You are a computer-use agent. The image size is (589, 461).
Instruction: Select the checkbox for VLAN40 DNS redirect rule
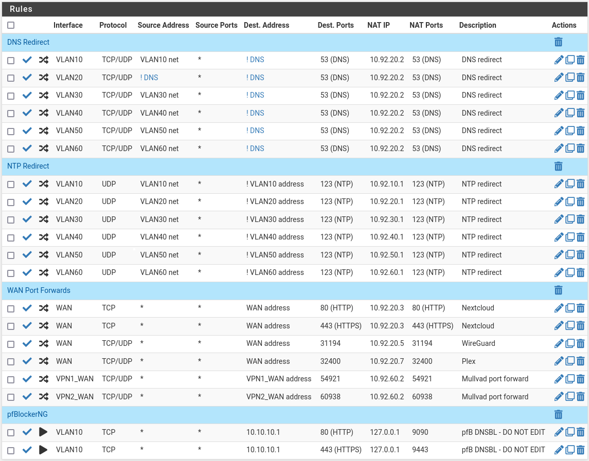11,114
